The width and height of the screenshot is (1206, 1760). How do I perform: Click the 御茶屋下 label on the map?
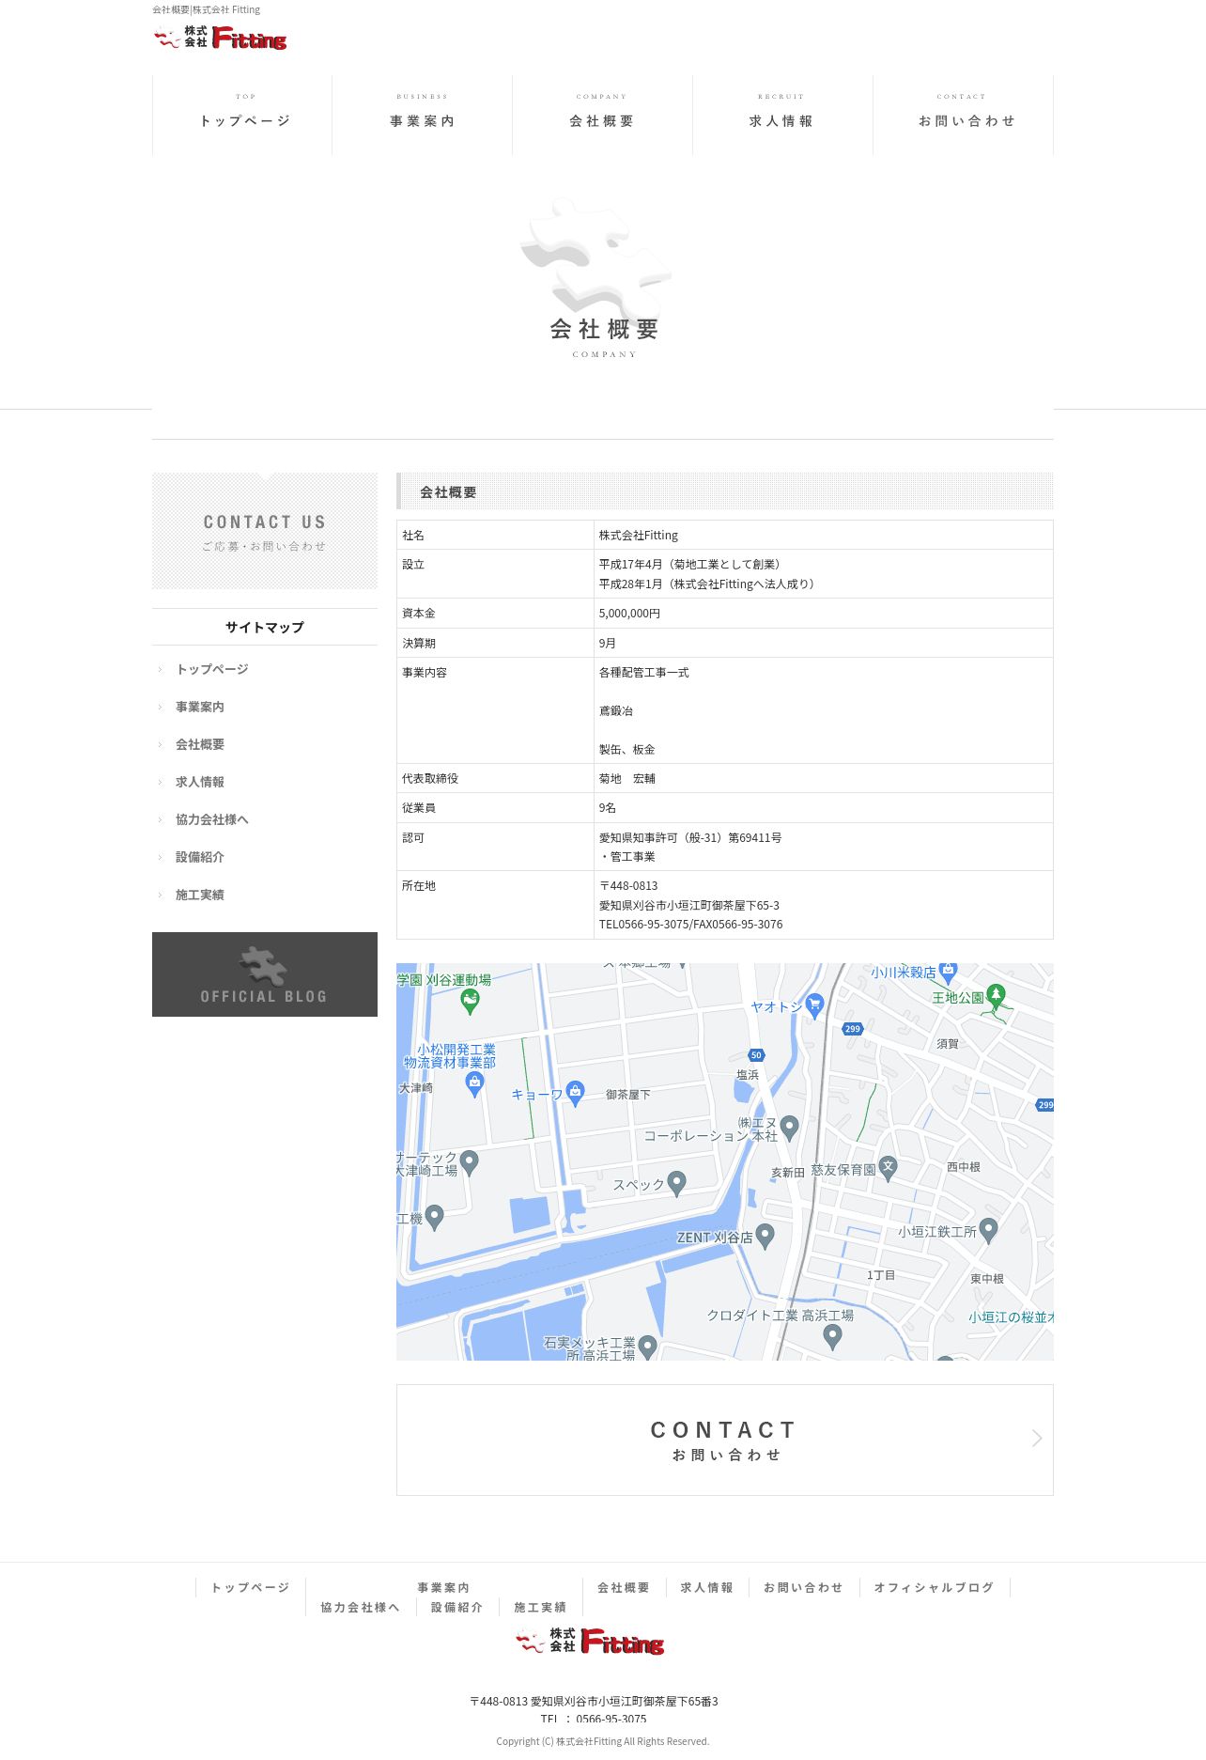tap(627, 1095)
